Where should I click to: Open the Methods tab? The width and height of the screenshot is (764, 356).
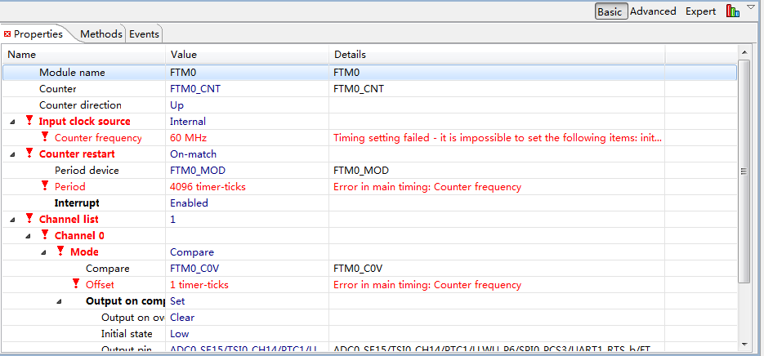click(101, 34)
